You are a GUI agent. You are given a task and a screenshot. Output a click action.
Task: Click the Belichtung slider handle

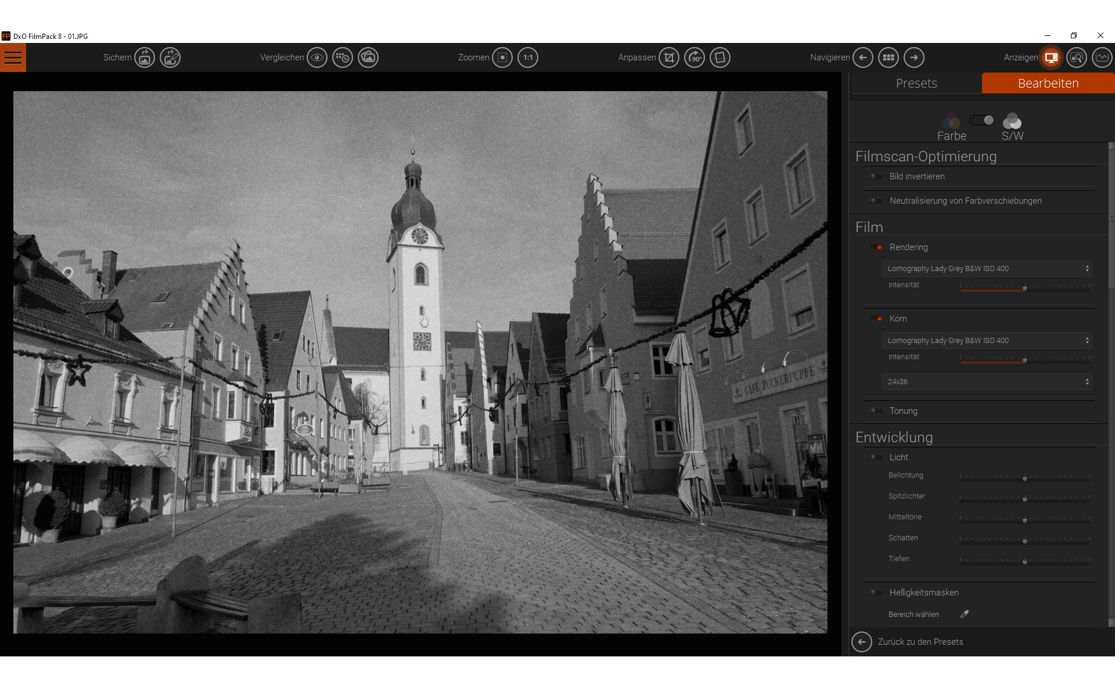1025,478
